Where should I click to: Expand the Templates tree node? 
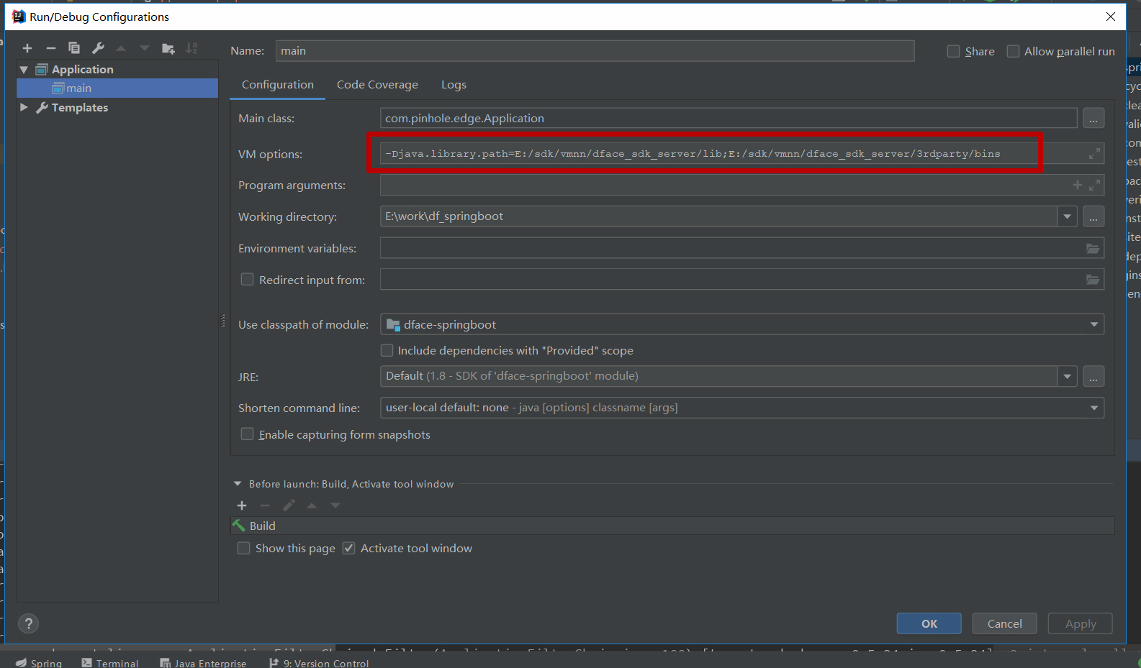pos(24,107)
